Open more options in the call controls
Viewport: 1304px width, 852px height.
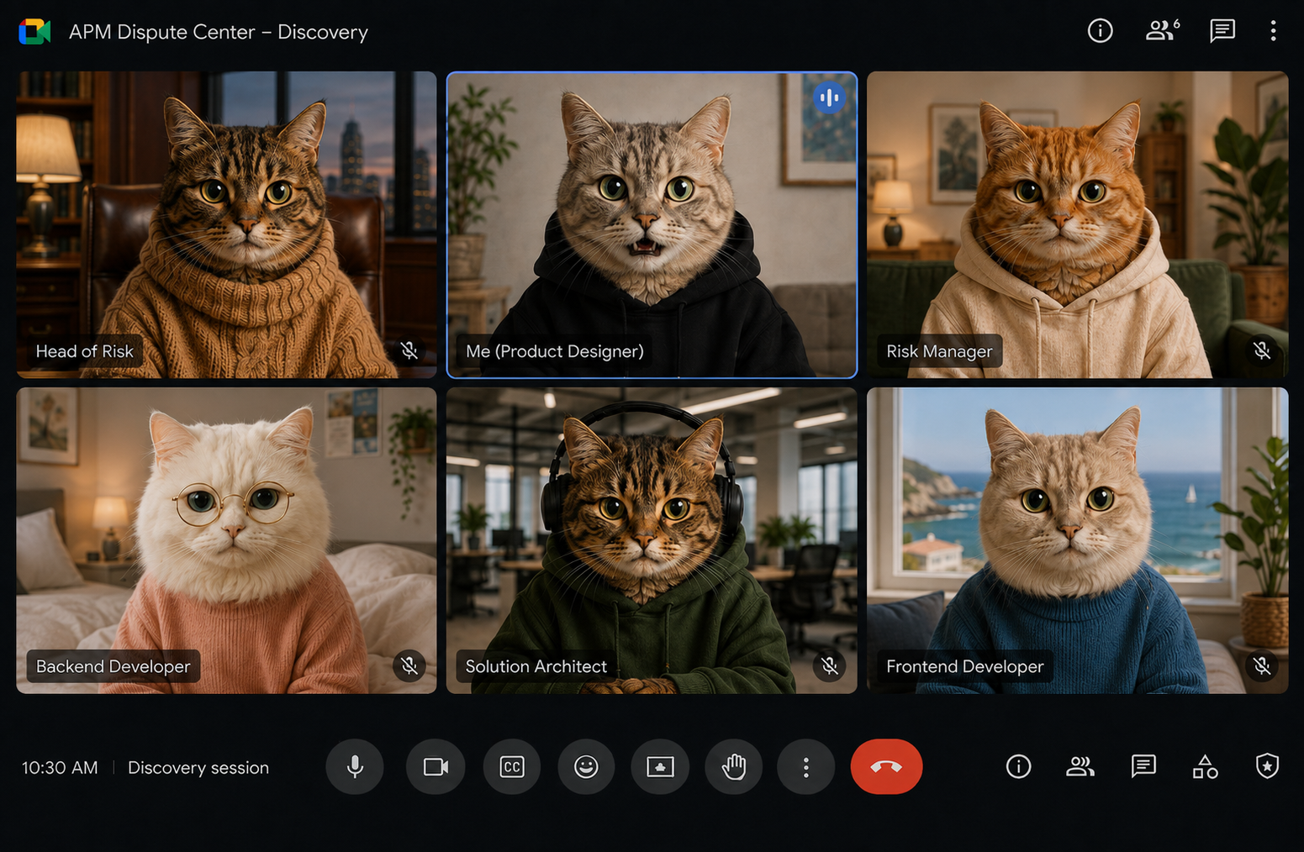pyautogui.click(x=806, y=766)
